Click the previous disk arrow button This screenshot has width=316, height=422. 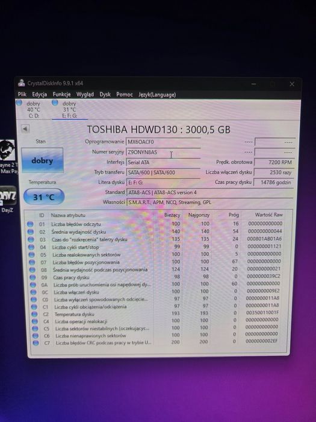click(25, 129)
